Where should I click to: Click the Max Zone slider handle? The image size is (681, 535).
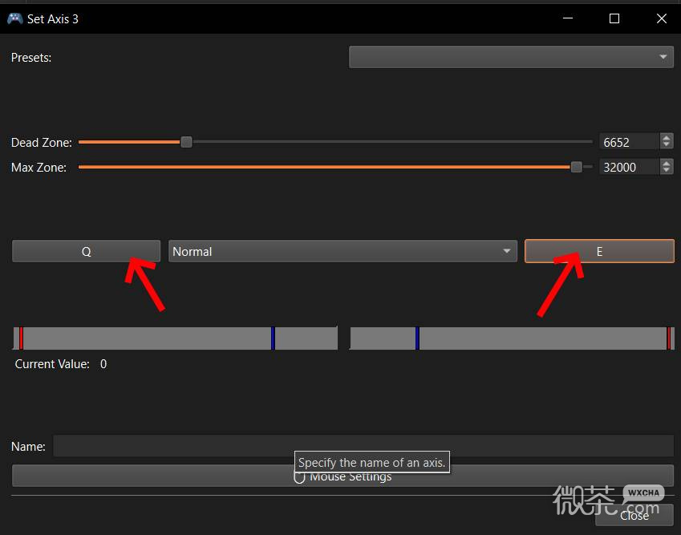pos(577,167)
